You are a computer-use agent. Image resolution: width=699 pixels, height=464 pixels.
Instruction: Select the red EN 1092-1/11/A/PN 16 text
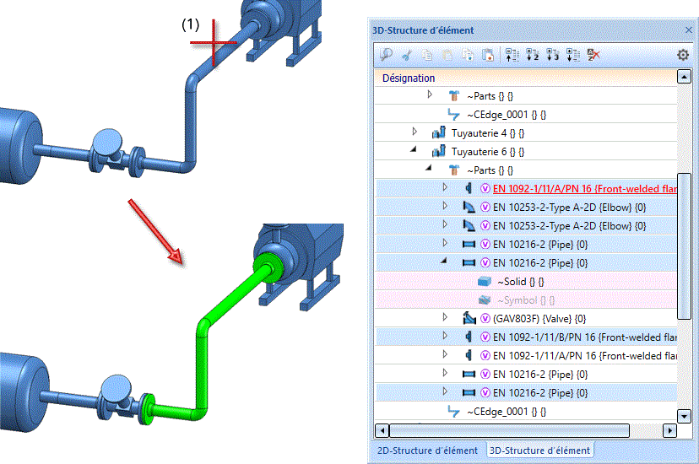[x=584, y=189]
